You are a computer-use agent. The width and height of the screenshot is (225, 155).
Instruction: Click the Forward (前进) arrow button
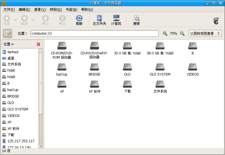coord(24,20)
